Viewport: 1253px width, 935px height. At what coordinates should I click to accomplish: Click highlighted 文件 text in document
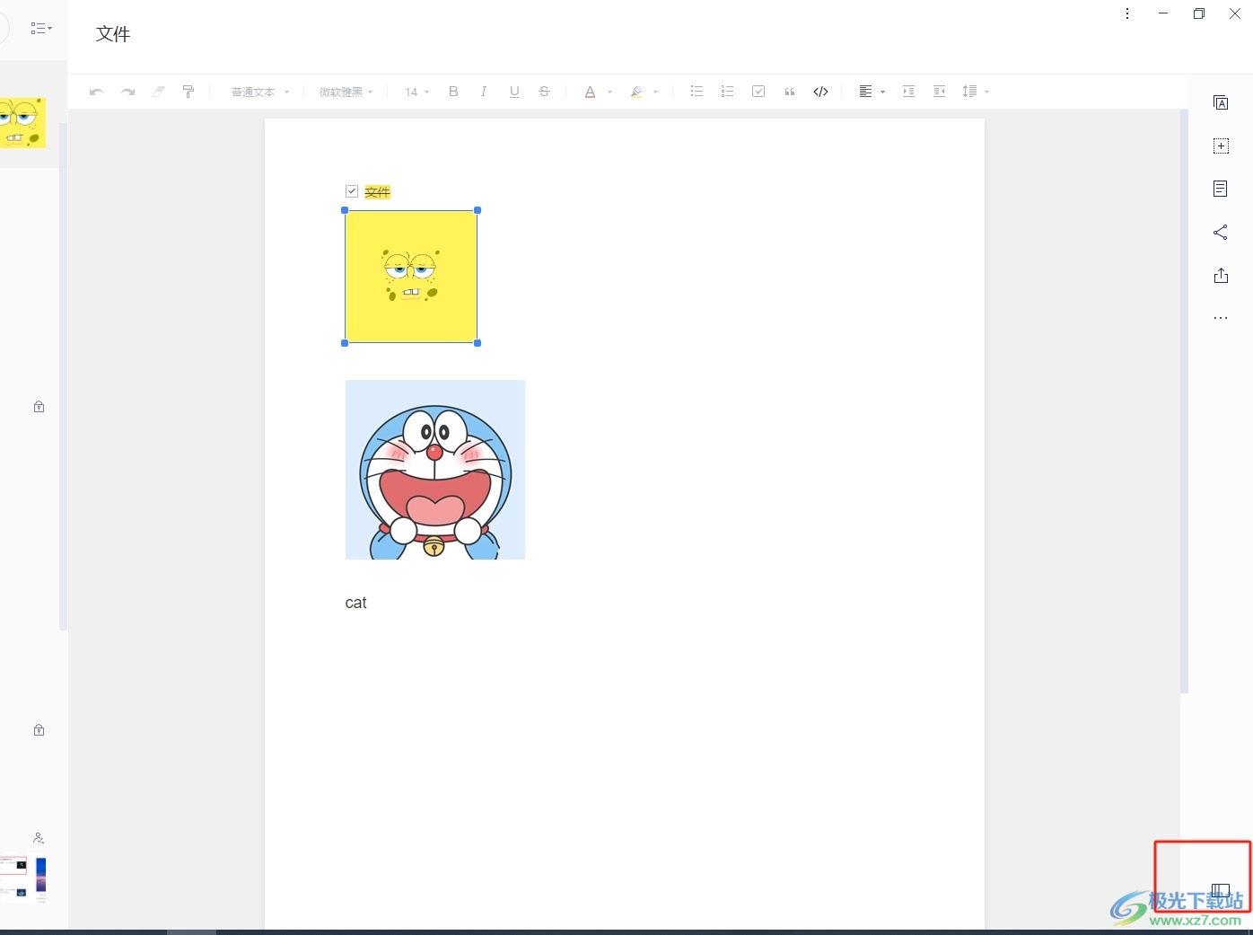point(378,192)
